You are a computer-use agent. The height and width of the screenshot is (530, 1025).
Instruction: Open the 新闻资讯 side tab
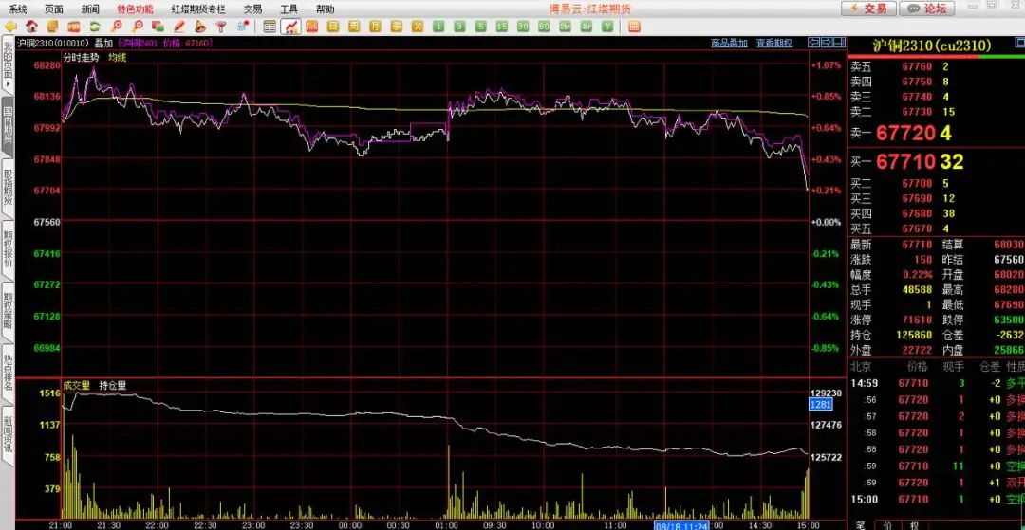(x=8, y=436)
